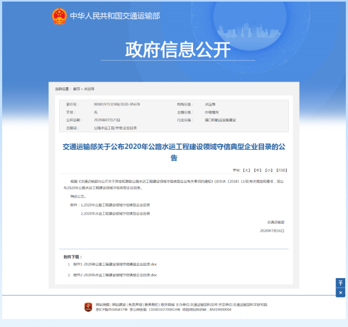Open the 联系我们 footer link
Image resolution: width=348 pixels, height=327 pixels.
[151, 304]
